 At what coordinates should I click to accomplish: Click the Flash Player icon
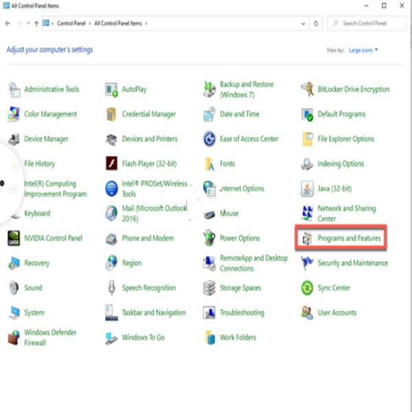111,163
